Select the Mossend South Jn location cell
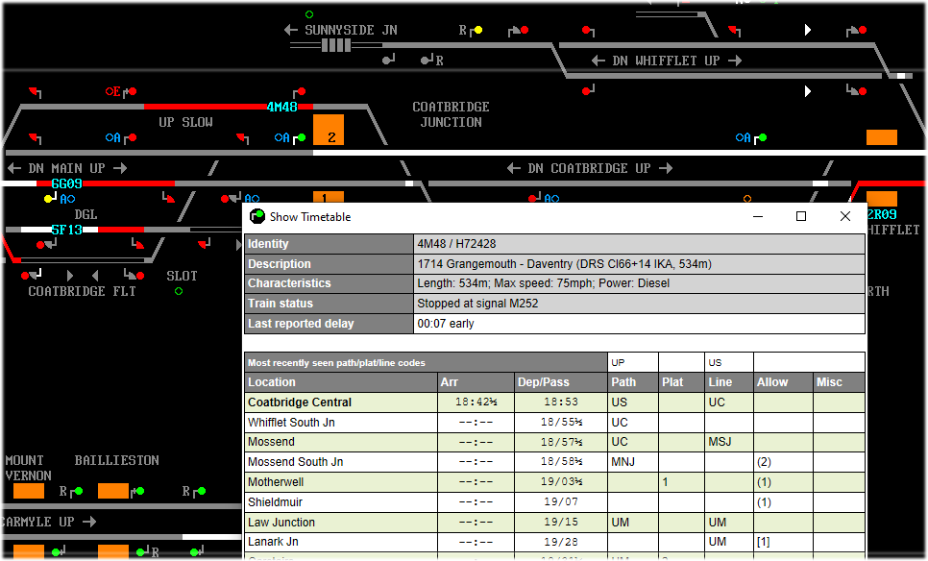Image resolution: width=928 pixels, height=561 pixels. pyautogui.click(x=341, y=462)
